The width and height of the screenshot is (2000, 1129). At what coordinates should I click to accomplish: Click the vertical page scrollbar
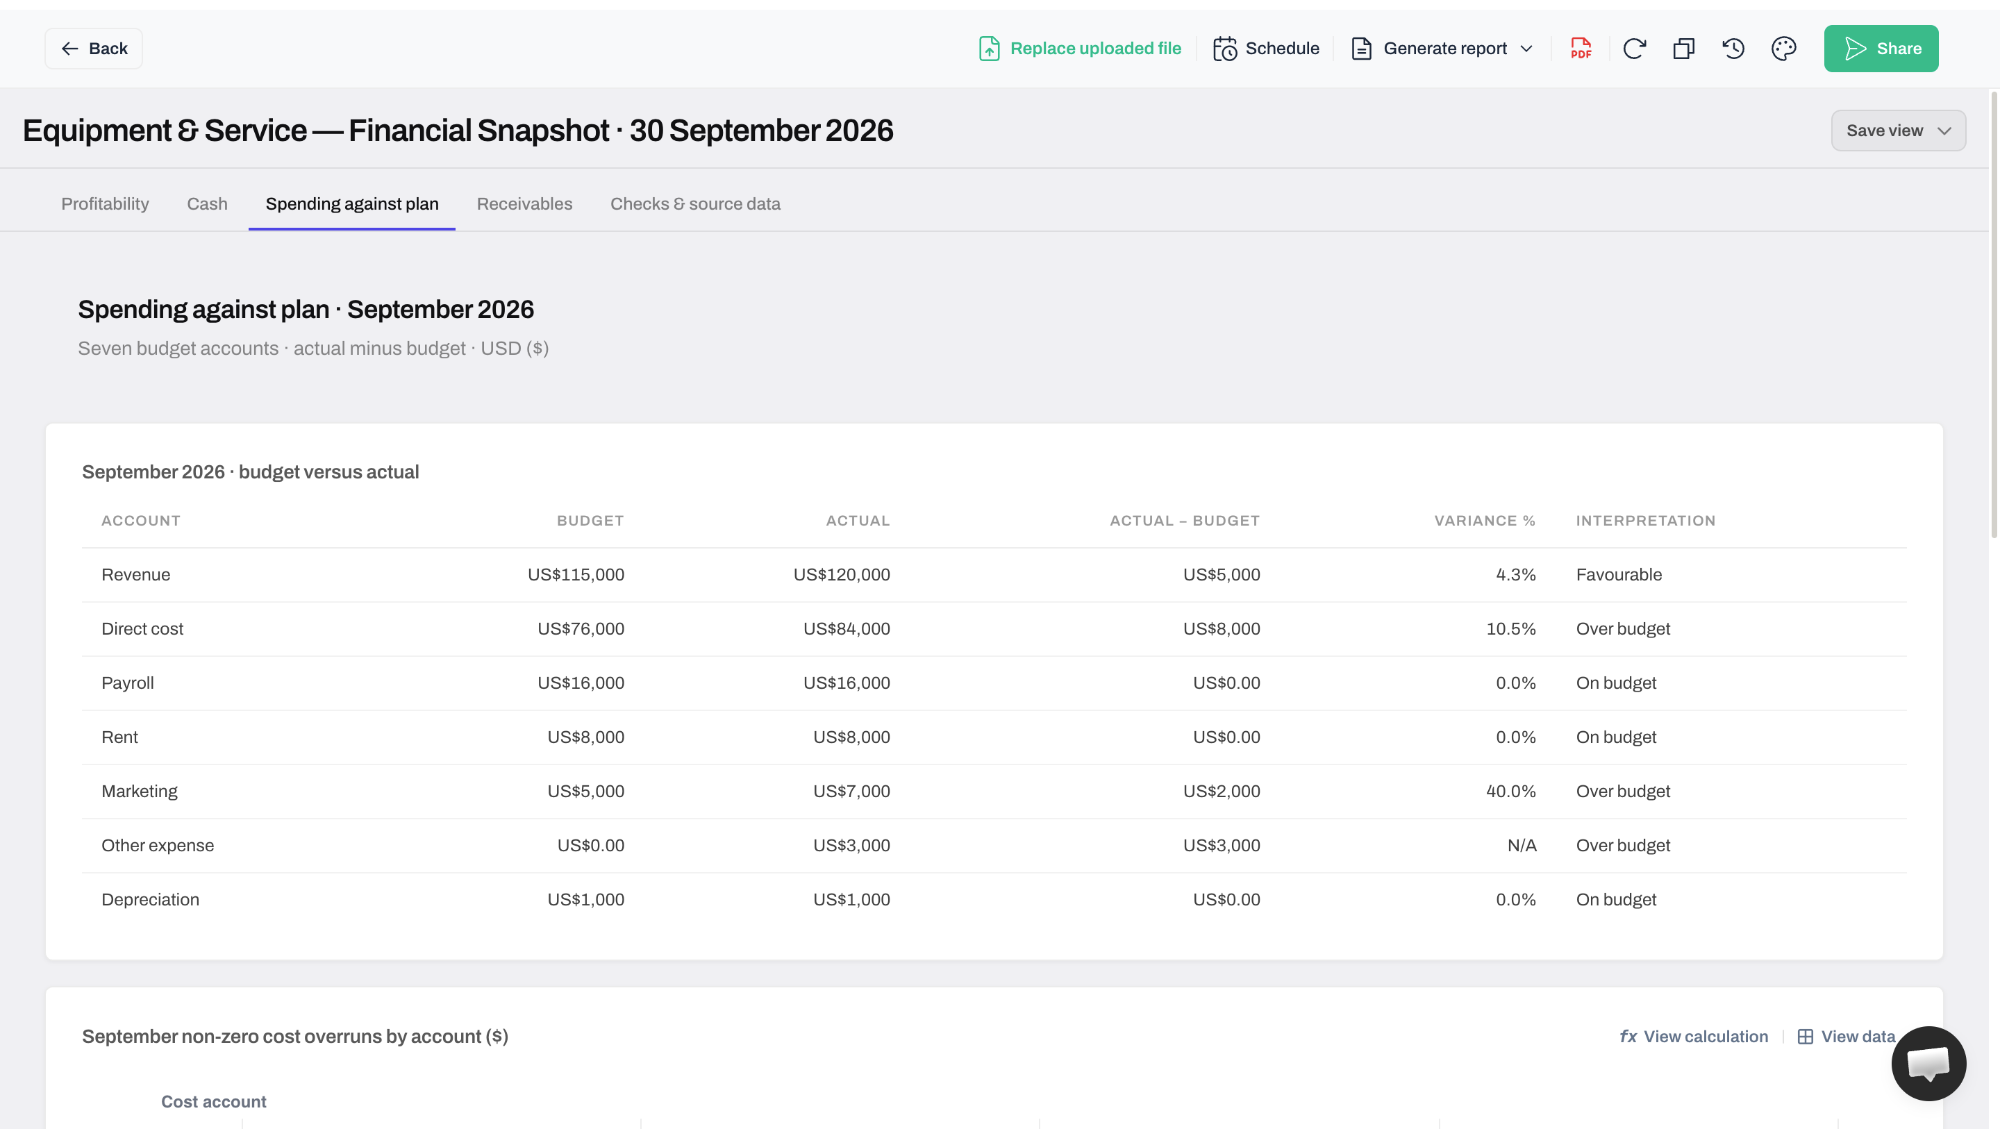(x=1993, y=315)
